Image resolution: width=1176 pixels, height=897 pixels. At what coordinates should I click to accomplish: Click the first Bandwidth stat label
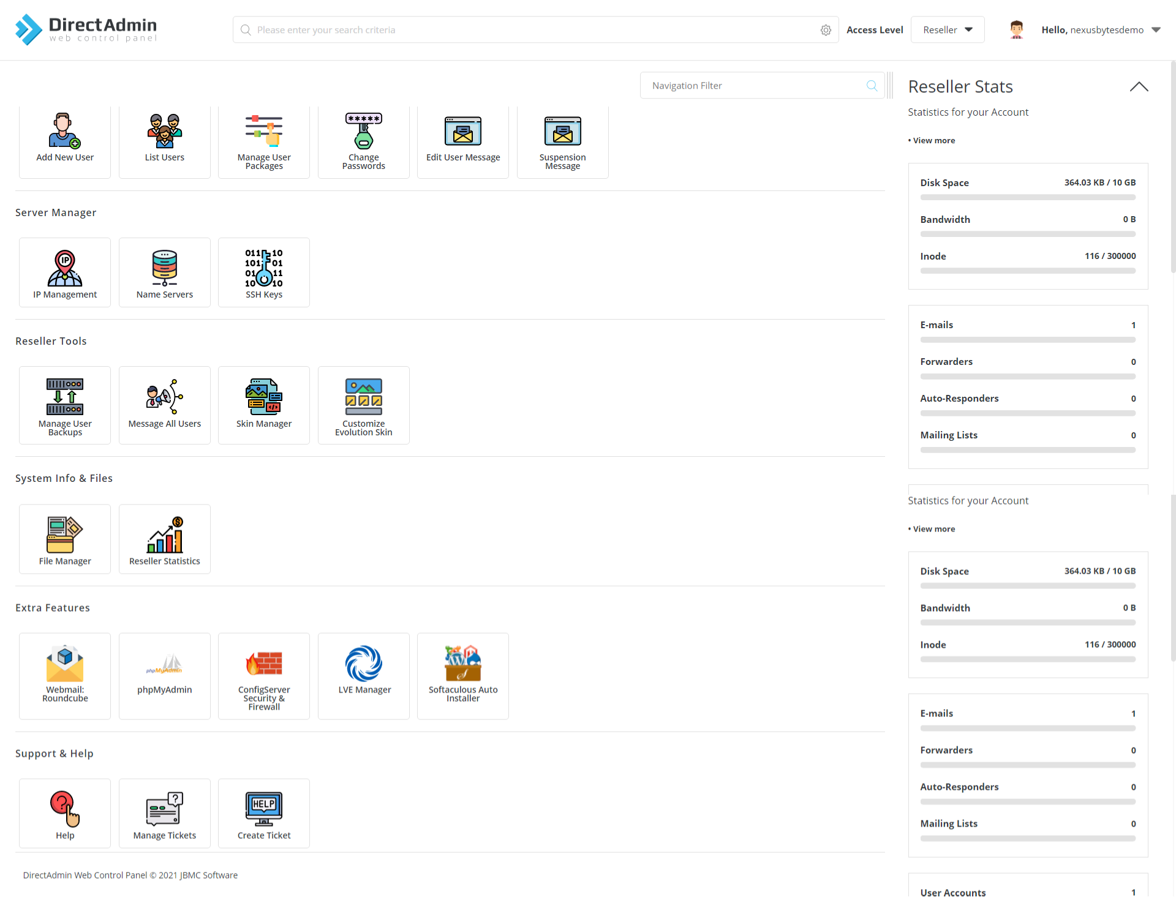(945, 219)
